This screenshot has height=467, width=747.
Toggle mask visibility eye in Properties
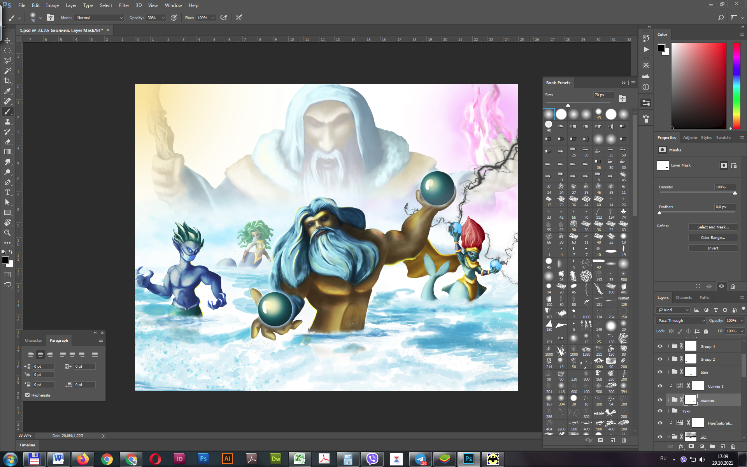[721, 286]
